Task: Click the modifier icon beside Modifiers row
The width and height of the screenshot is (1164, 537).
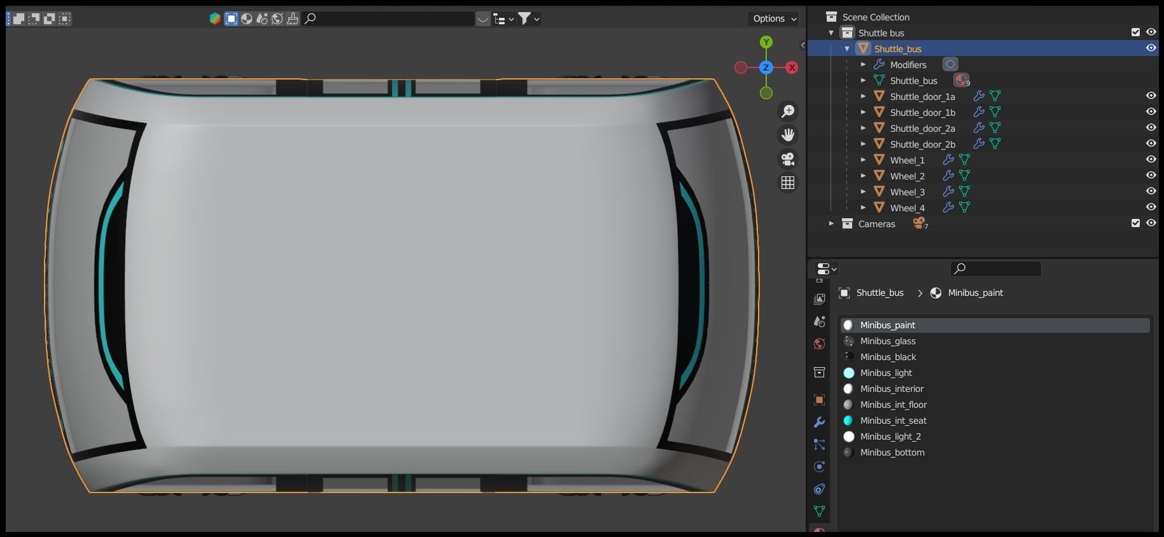Action: (950, 64)
